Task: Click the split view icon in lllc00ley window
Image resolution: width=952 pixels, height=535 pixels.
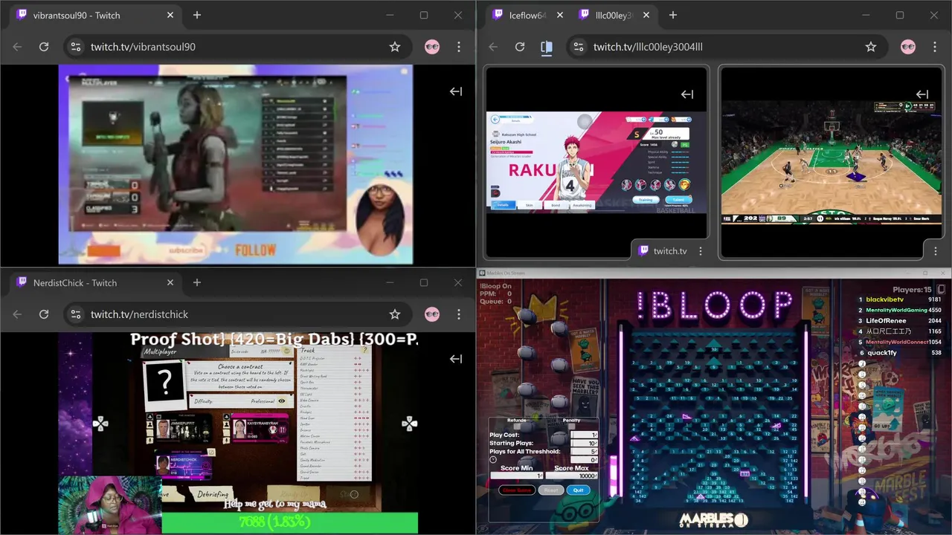Action: [x=547, y=47]
